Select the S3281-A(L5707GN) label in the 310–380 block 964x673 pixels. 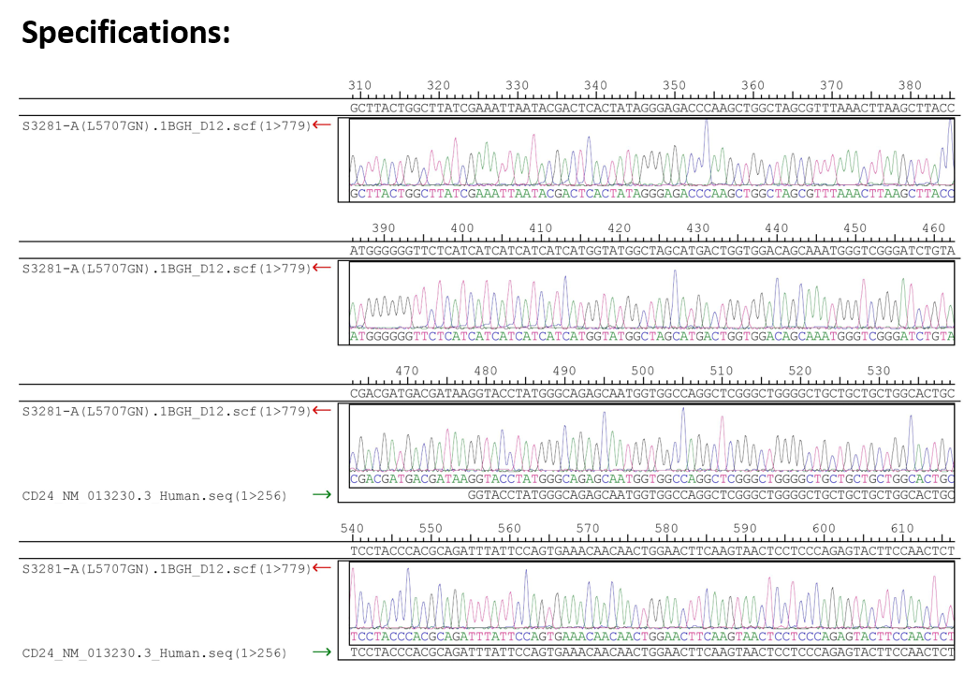(165, 125)
